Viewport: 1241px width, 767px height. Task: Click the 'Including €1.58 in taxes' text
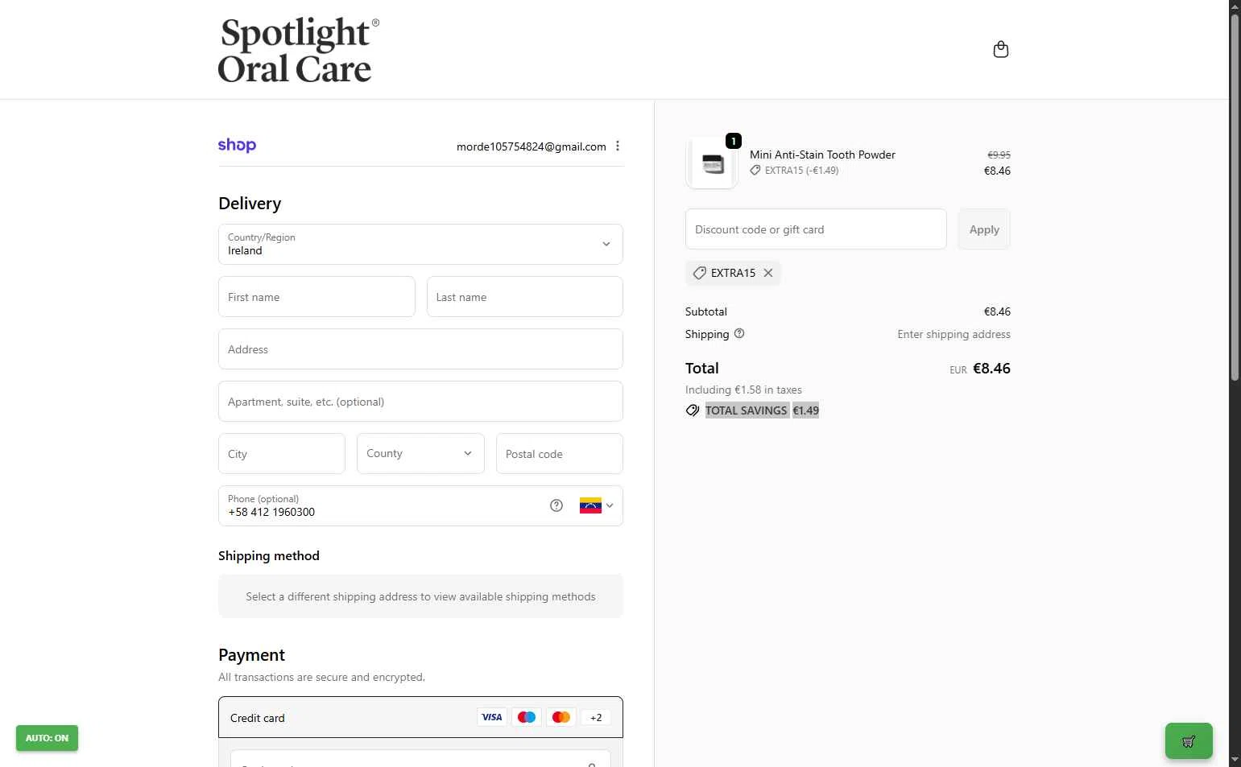point(743,390)
